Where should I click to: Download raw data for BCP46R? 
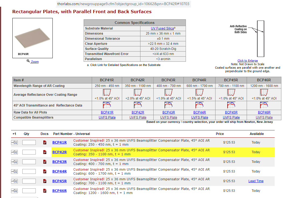(264, 112)
